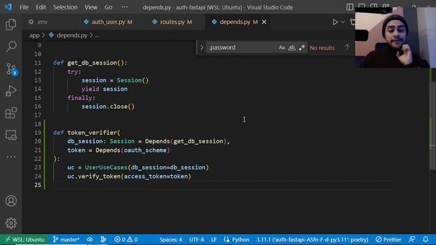The image size is (436, 245).
Task: Open Source Control view with badge
Action: [x=11, y=69]
